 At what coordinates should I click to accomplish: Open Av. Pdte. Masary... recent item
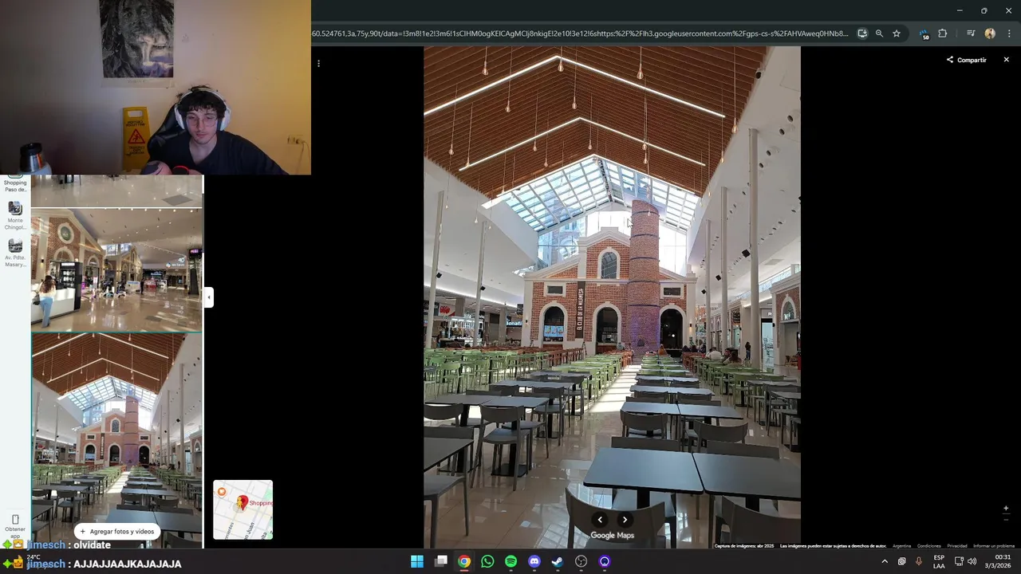(15, 252)
